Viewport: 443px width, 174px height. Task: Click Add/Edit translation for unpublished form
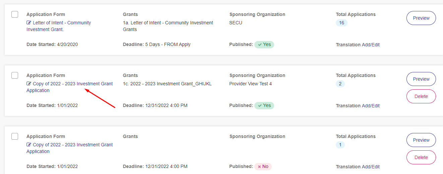(x=371, y=167)
